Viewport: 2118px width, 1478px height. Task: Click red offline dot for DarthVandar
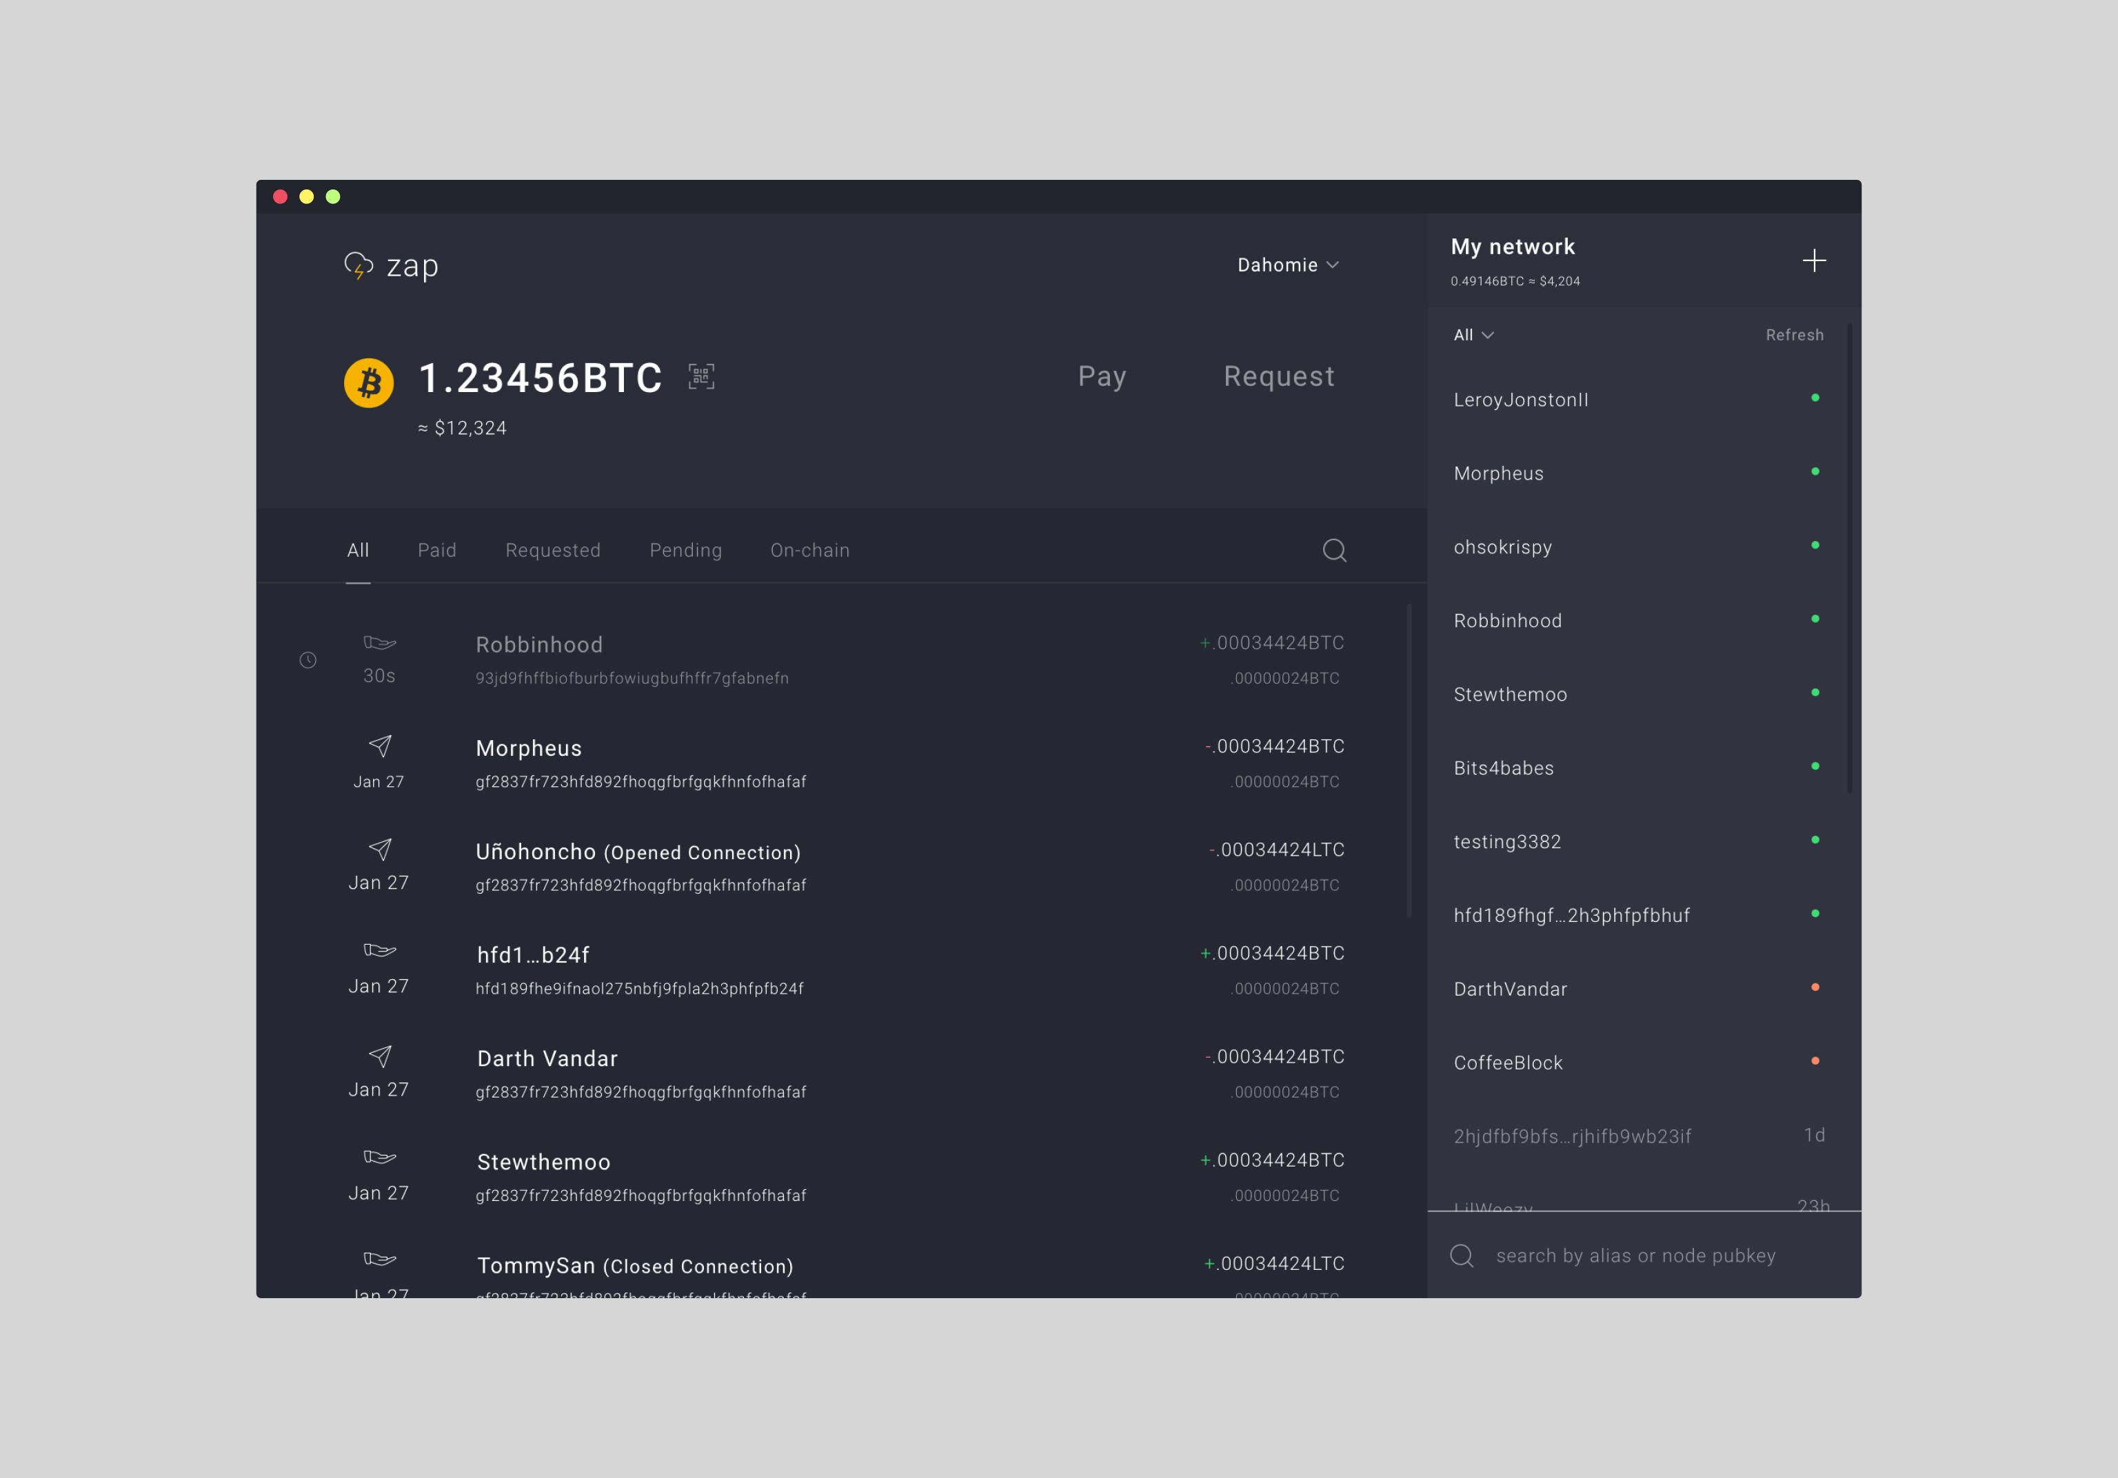1815,987
